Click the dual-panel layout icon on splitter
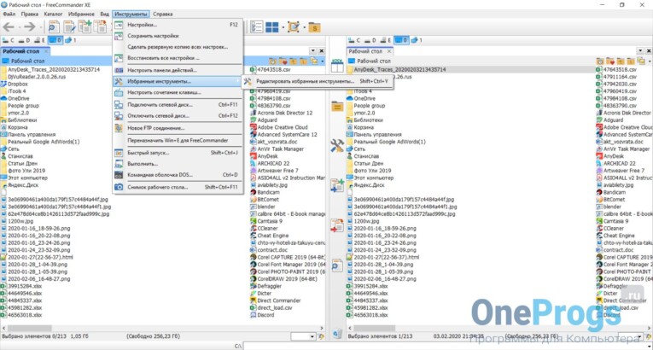The width and height of the screenshot is (653, 350). pos(337,67)
